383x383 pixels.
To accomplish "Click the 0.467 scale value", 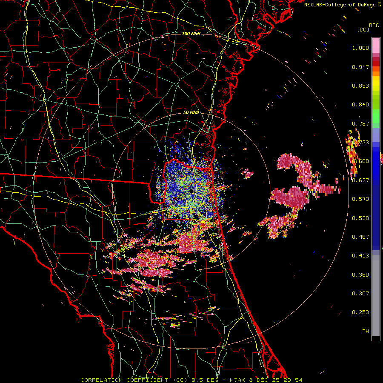I will click(x=360, y=237).
